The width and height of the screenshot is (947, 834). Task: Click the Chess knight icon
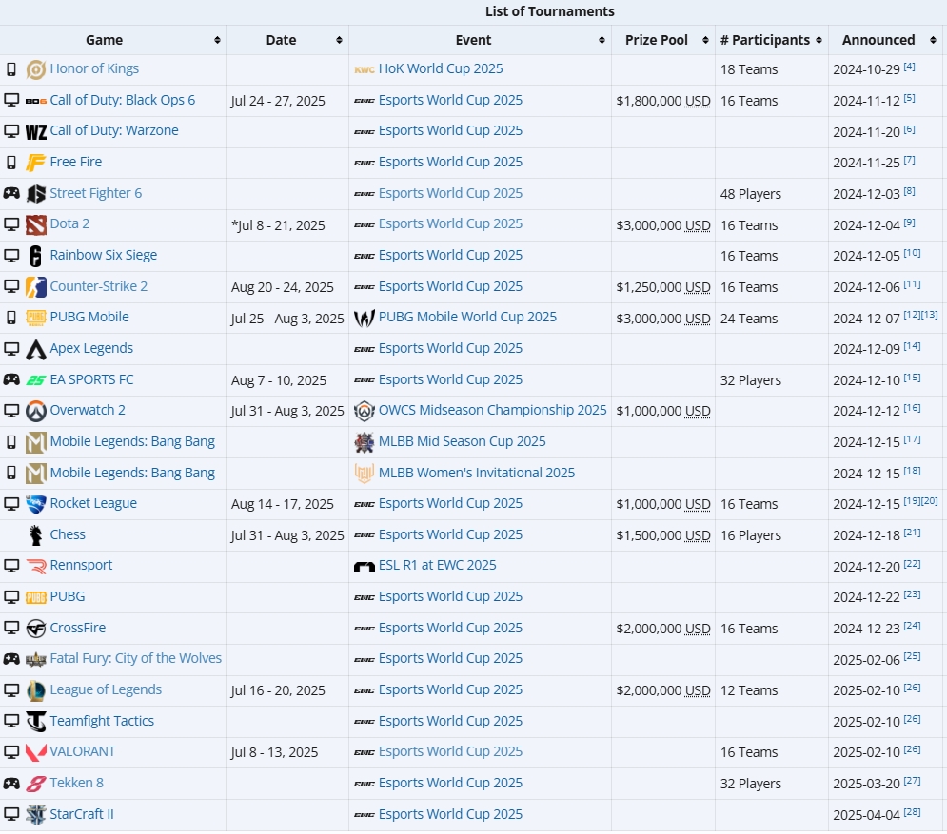tap(36, 535)
